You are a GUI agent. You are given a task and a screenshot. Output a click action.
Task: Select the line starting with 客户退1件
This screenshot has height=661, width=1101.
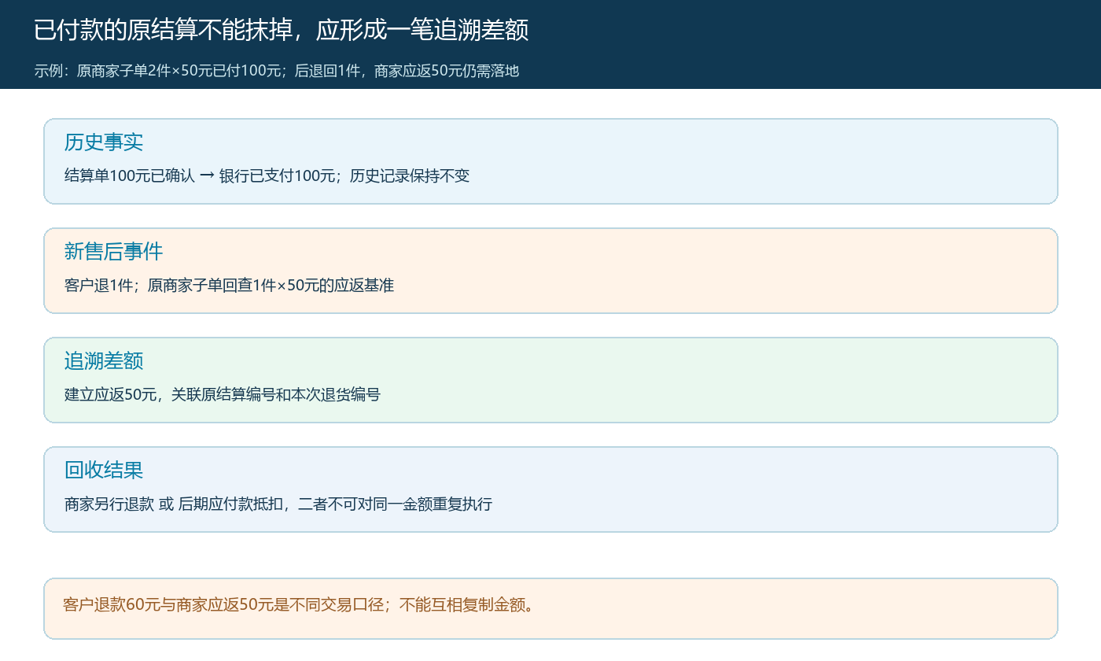click(x=229, y=286)
